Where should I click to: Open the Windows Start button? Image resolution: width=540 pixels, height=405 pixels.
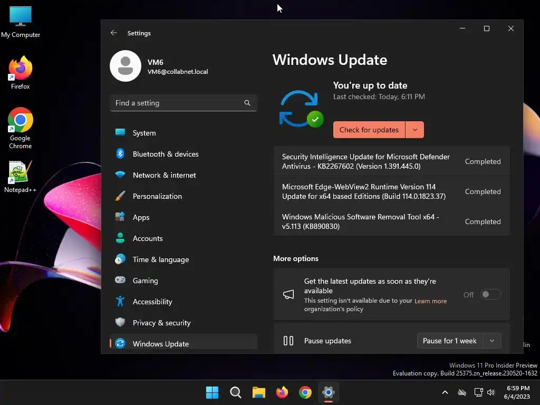[212, 392]
